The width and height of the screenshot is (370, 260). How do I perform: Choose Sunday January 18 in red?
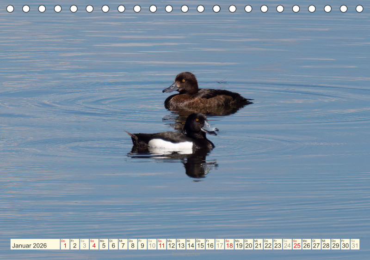point(229,244)
